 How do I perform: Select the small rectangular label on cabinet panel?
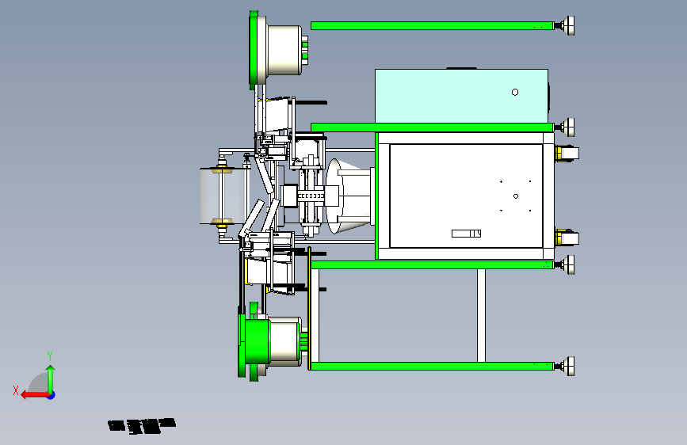click(x=466, y=234)
